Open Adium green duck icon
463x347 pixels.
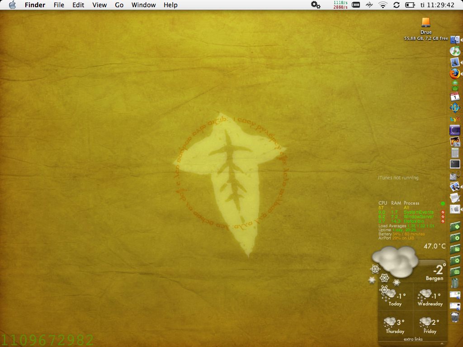pyautogui.click(x=455, y=85)
